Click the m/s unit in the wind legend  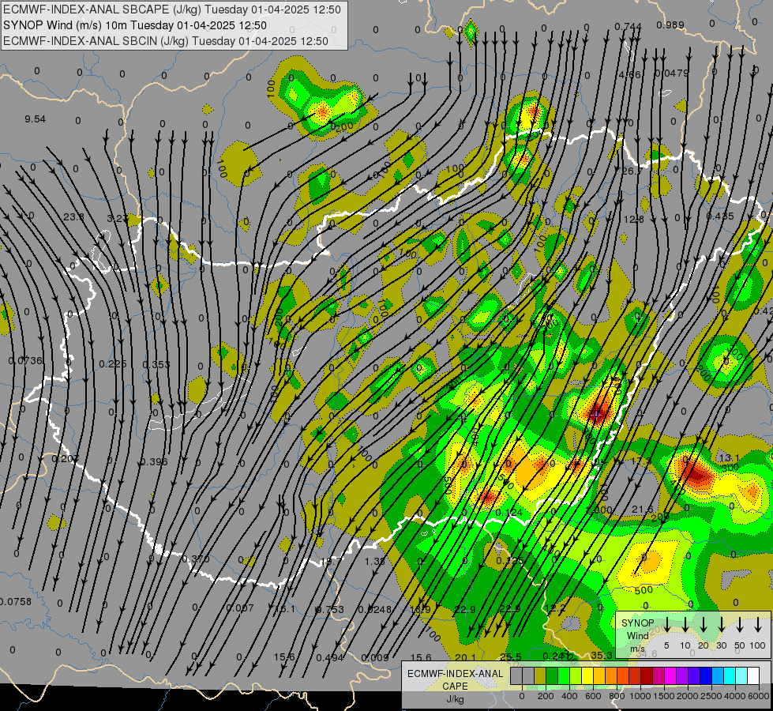637,649
